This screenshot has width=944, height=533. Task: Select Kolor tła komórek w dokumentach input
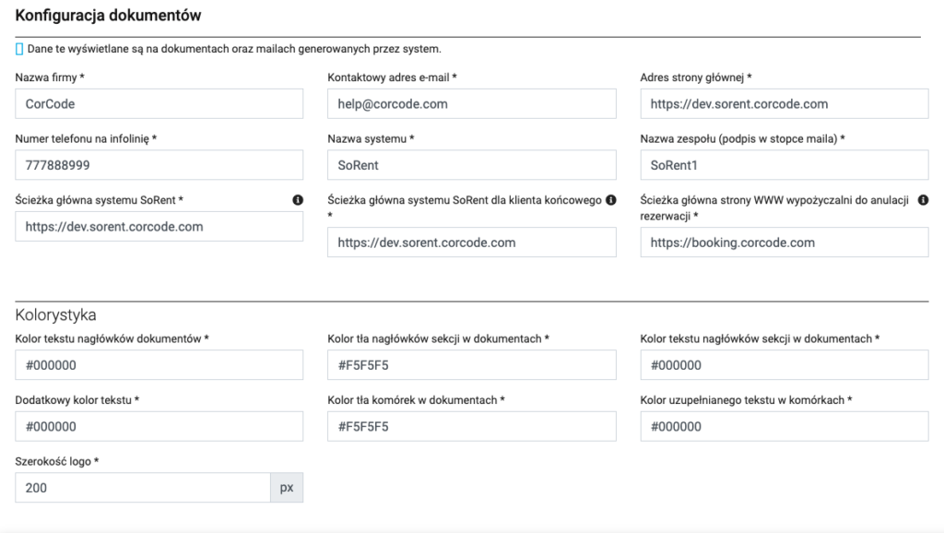coord(472,426)
